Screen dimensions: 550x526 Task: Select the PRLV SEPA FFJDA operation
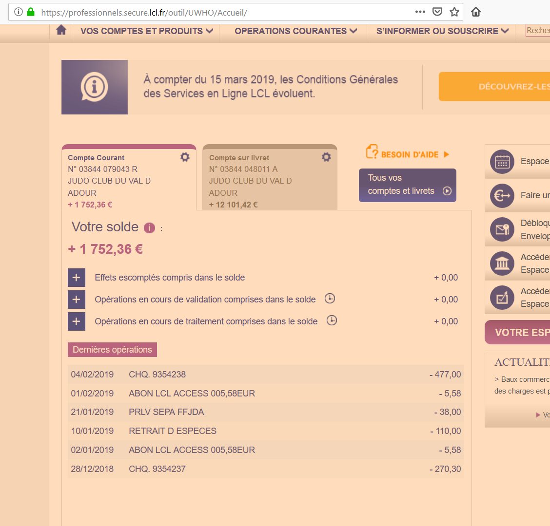[x=266, y=412]
